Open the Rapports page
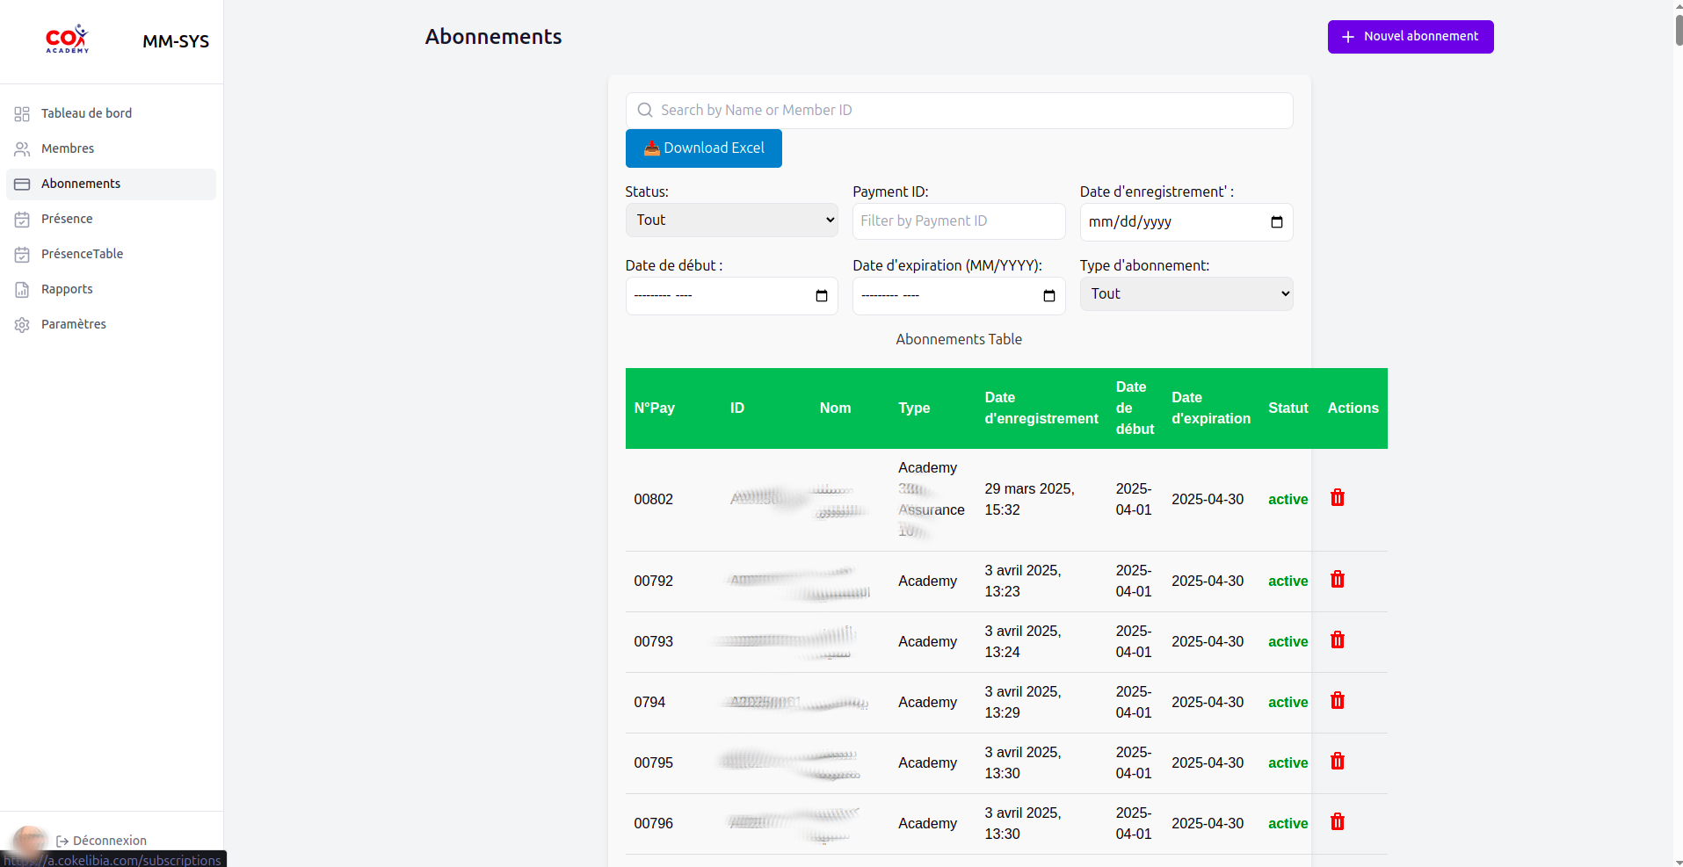The height and width of the screenshot is (867, 1683). 67,289
